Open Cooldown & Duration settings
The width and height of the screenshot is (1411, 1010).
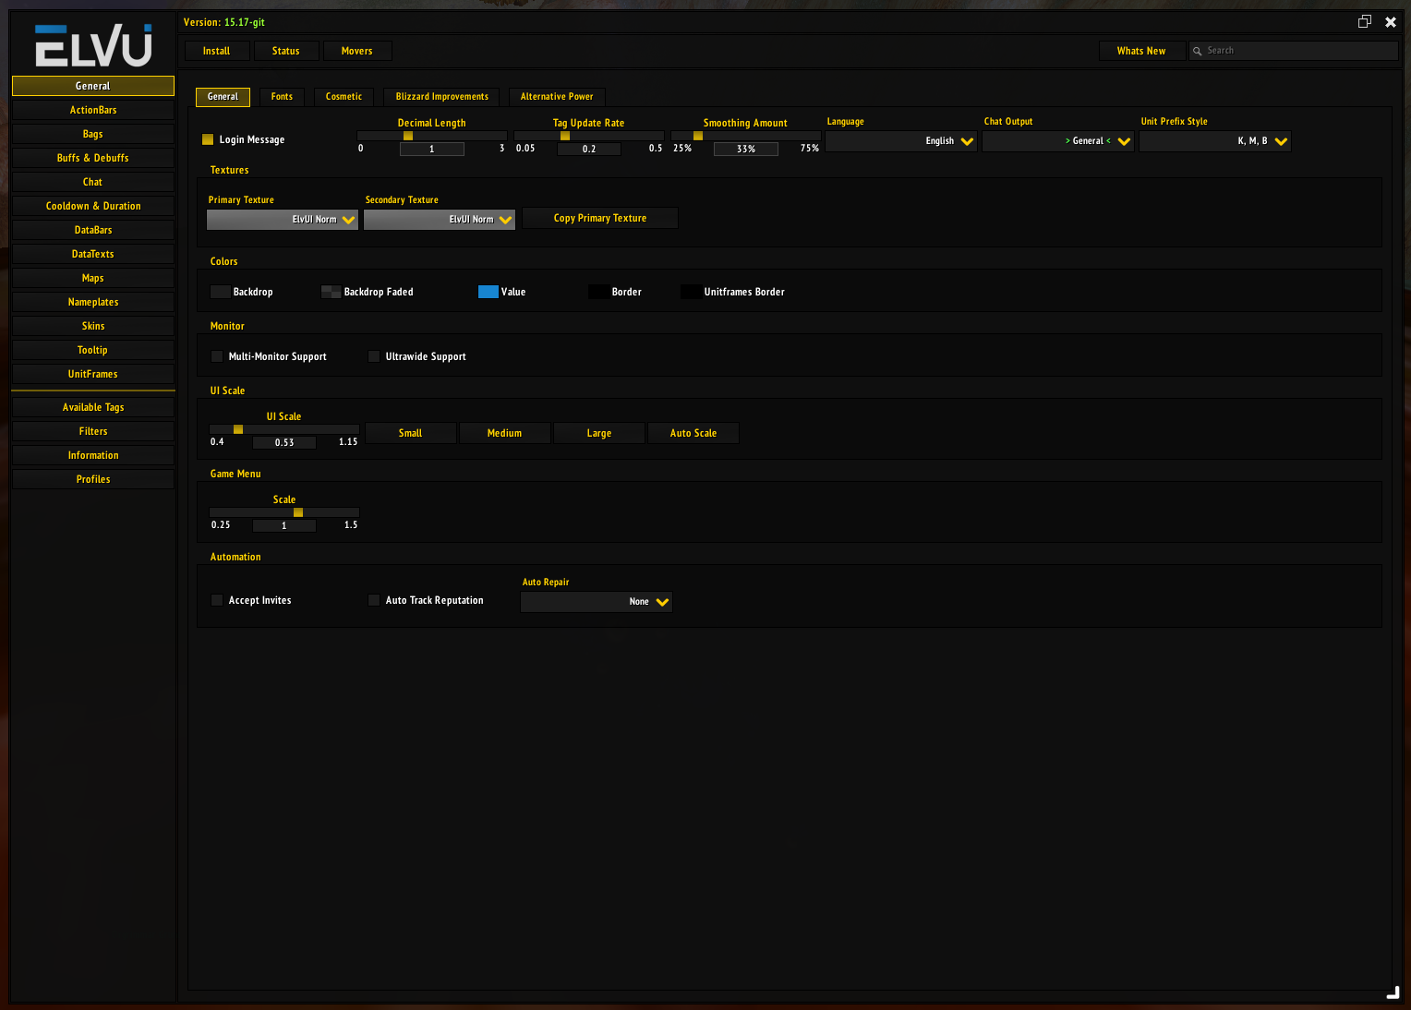pyautogui.click(x=93, y=206)
